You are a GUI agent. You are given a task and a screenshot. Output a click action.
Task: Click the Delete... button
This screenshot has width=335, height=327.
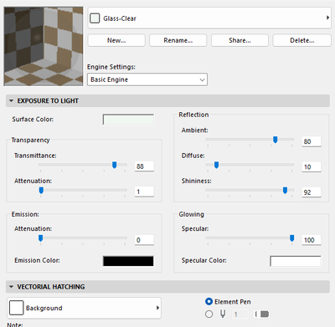pos(301,40)
